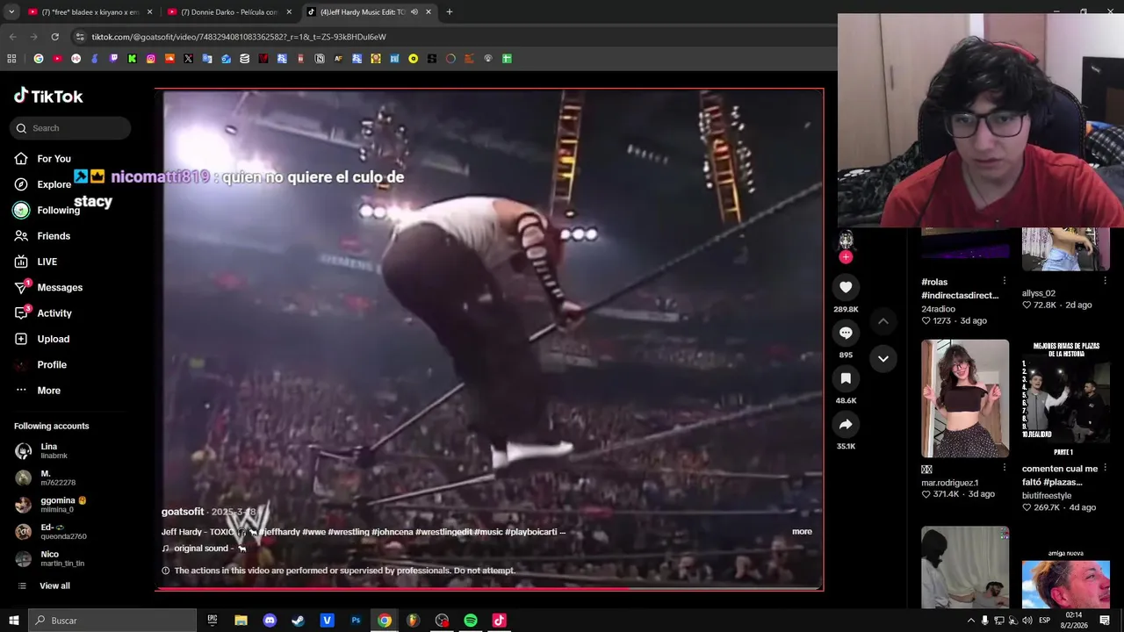Open options menu for biutifreestyle video

1105,468
